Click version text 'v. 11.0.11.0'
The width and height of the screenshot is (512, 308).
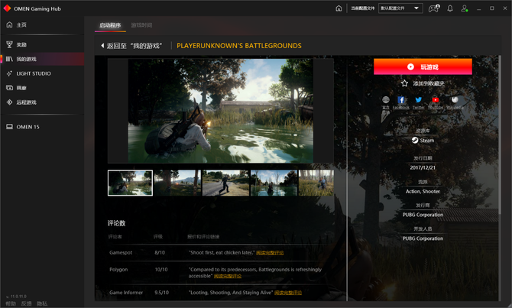[16, 297]
